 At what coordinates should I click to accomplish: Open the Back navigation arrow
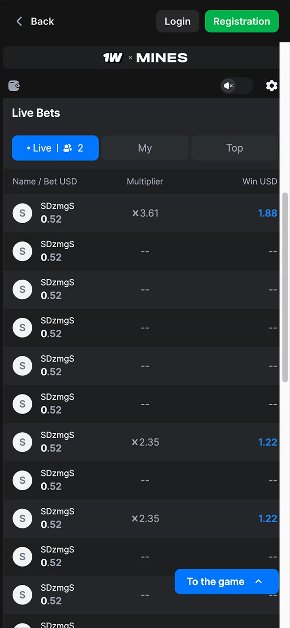coord(19,21)
